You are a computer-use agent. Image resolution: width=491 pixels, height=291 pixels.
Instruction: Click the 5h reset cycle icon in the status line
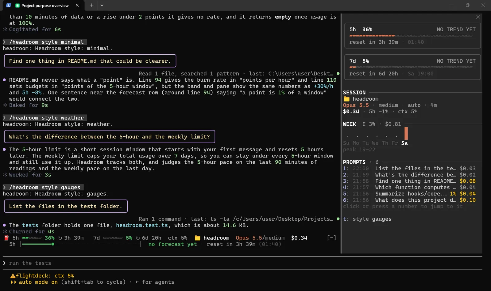(x=60, y=238)
